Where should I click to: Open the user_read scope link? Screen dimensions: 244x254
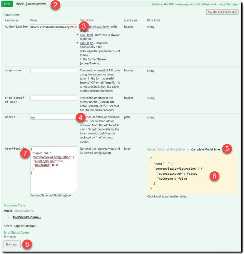pyautogui.click(x=86, y=35)
